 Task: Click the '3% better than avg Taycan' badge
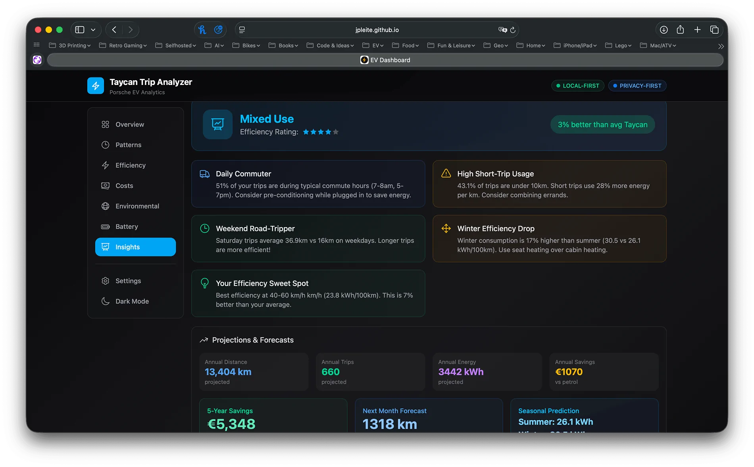coord(602,124)
